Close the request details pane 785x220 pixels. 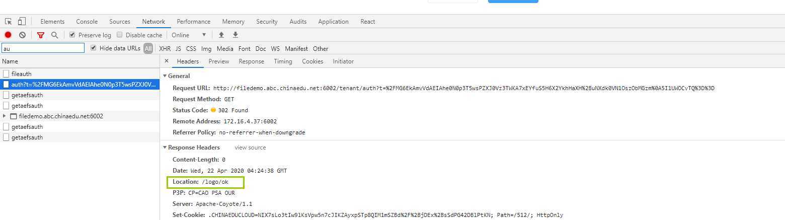click(x=167, y=61)
